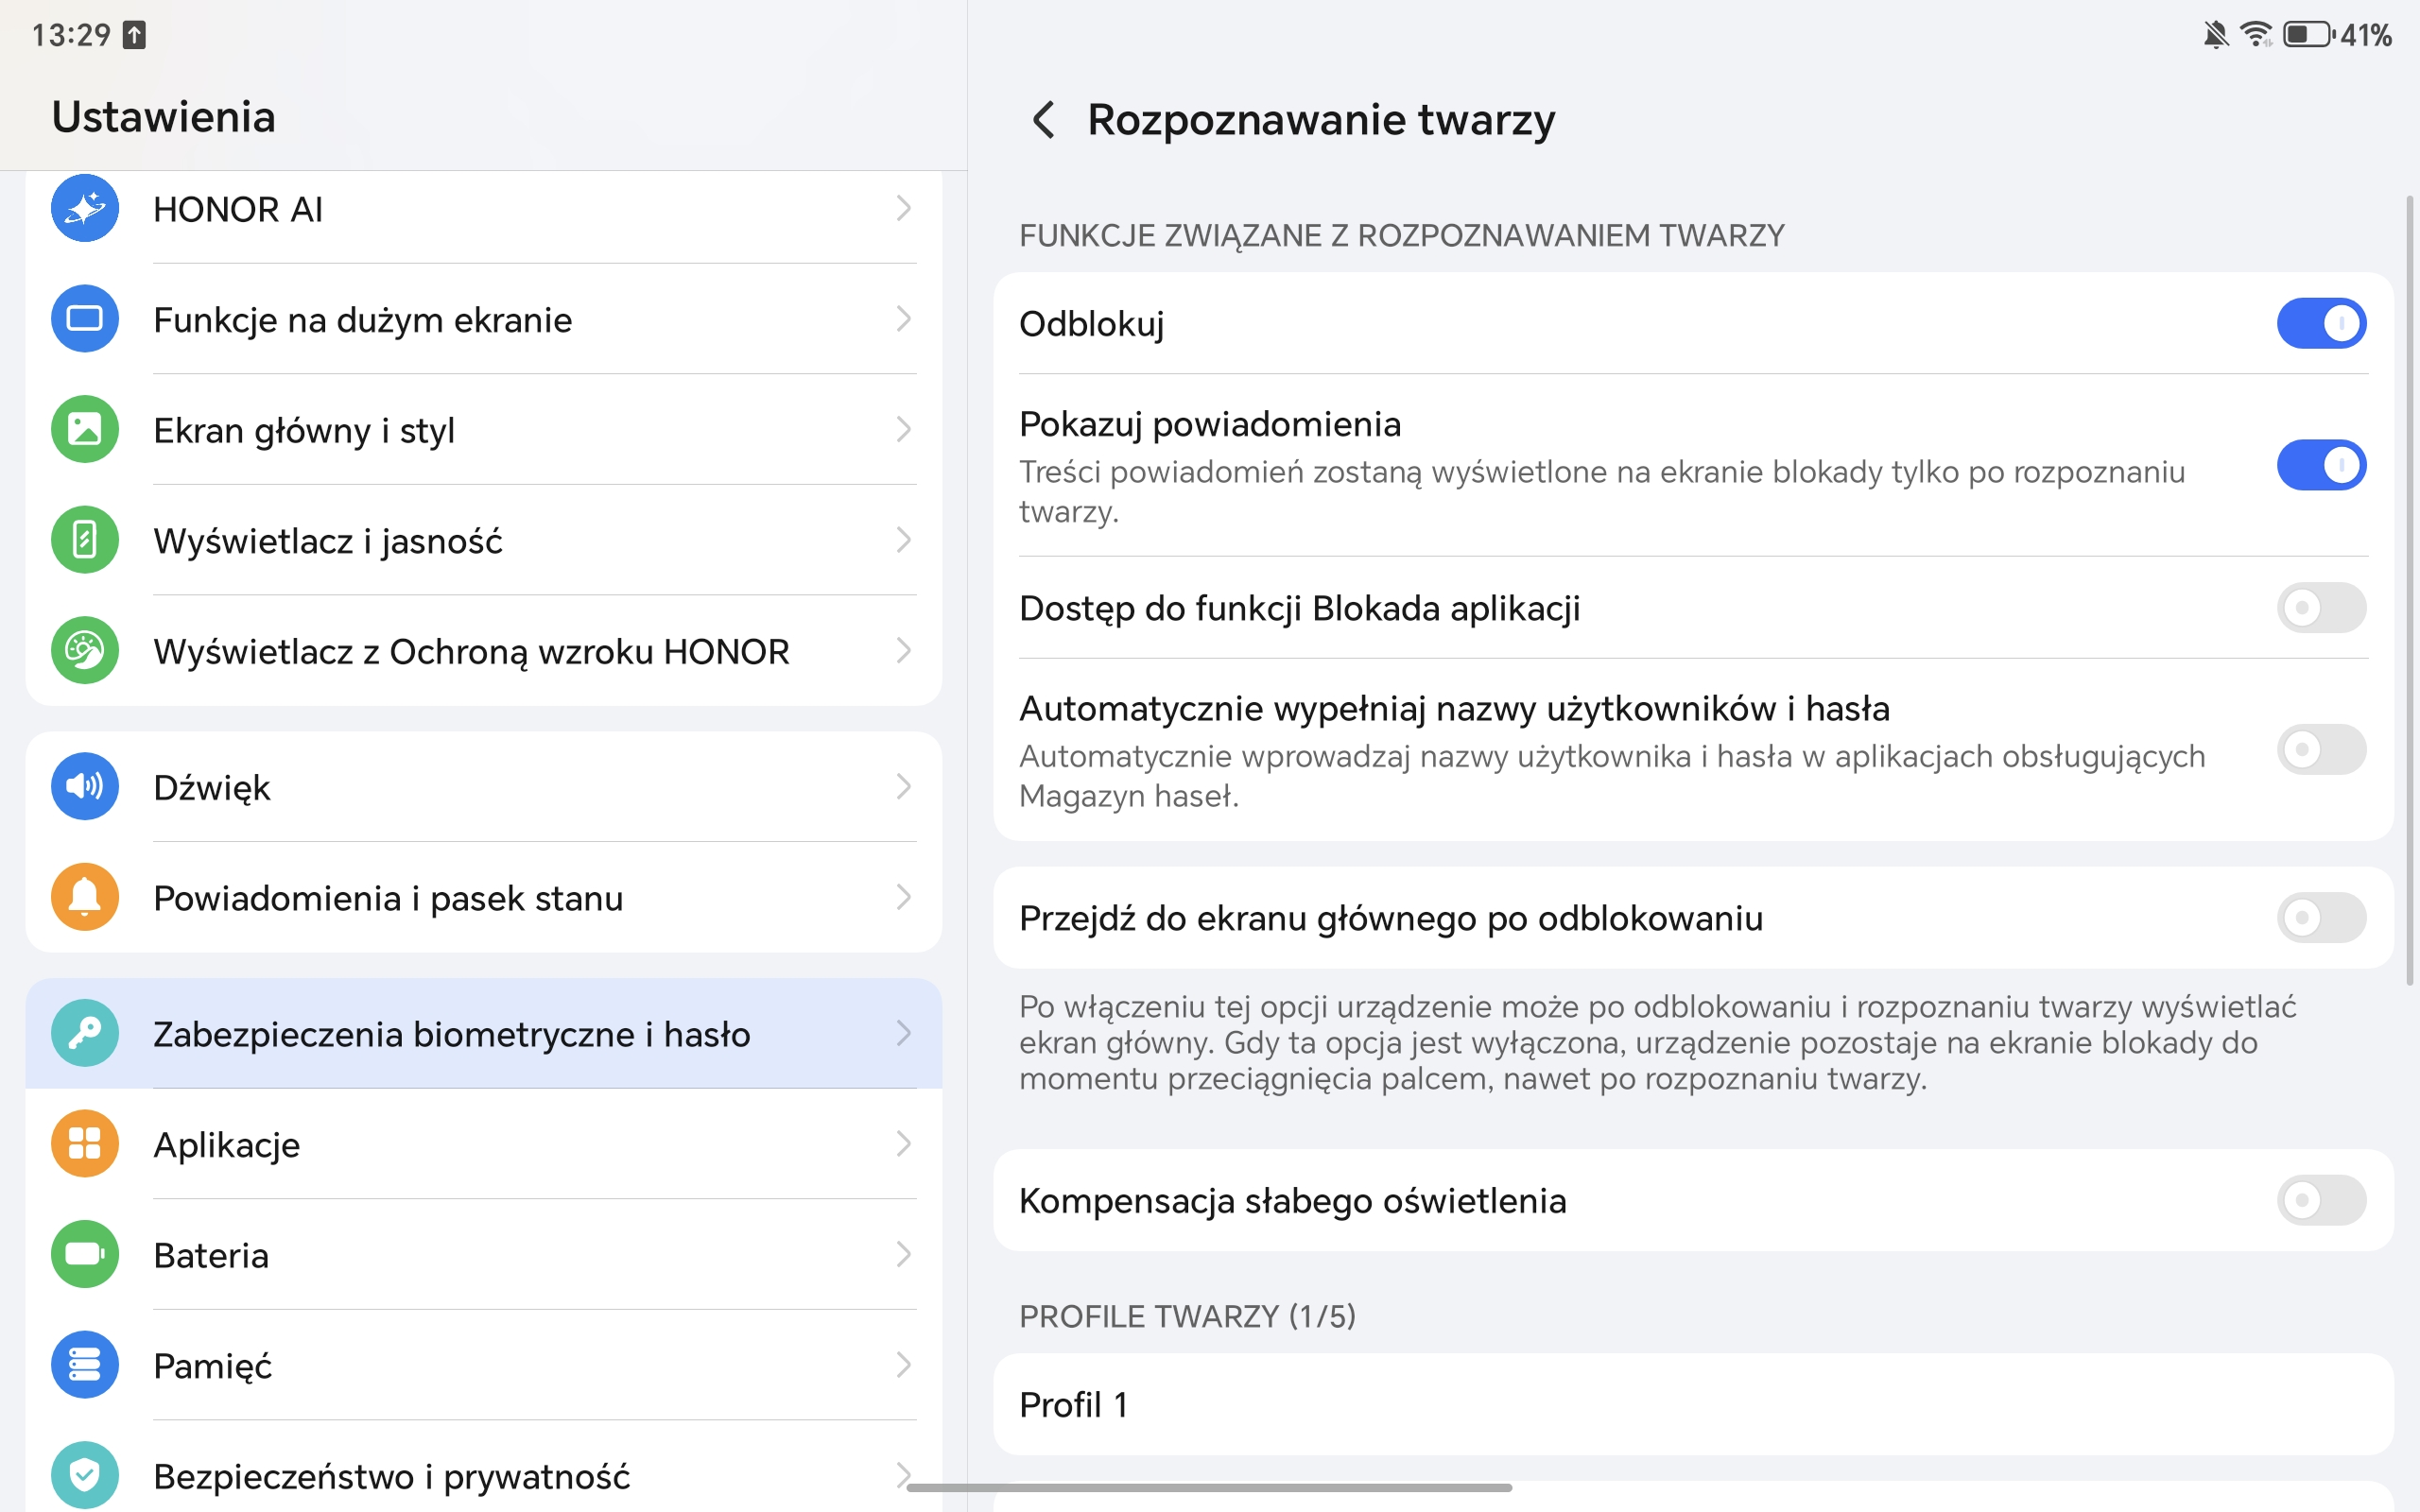The image size is (2420, 1512).
Task: Tap the Bezpieczeństwo i prywatność shield icon
Action: (x=85, y=1474)
